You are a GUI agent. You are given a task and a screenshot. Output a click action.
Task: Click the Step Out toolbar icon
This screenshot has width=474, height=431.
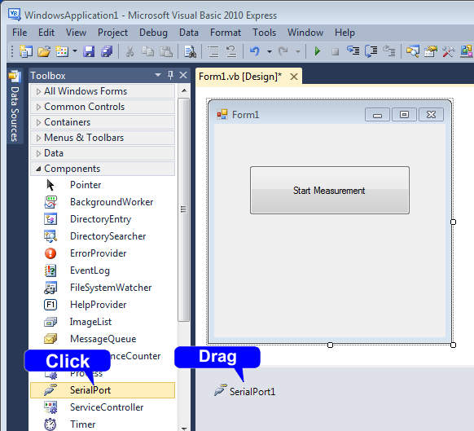[389, 51]
